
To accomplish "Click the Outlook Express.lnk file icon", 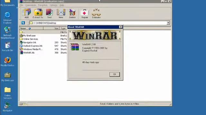I will [x=21, y=46].
